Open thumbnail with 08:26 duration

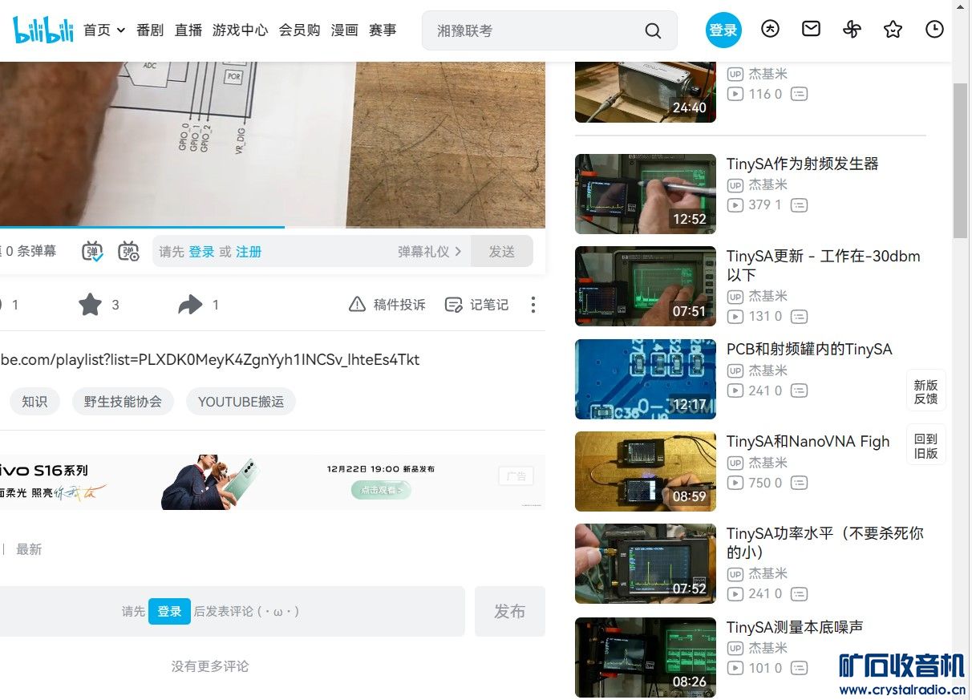[x=646, y=658]
